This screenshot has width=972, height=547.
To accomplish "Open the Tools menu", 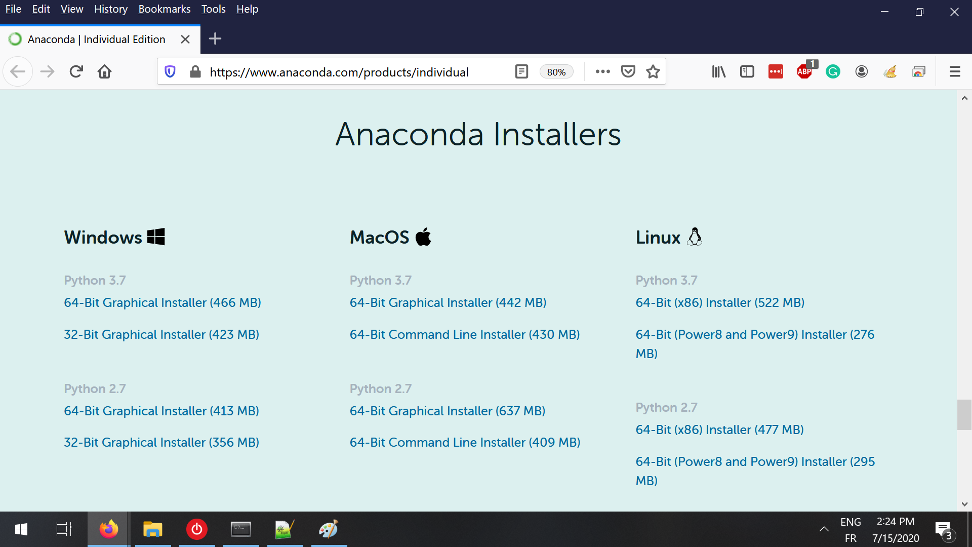I will 213,9.
